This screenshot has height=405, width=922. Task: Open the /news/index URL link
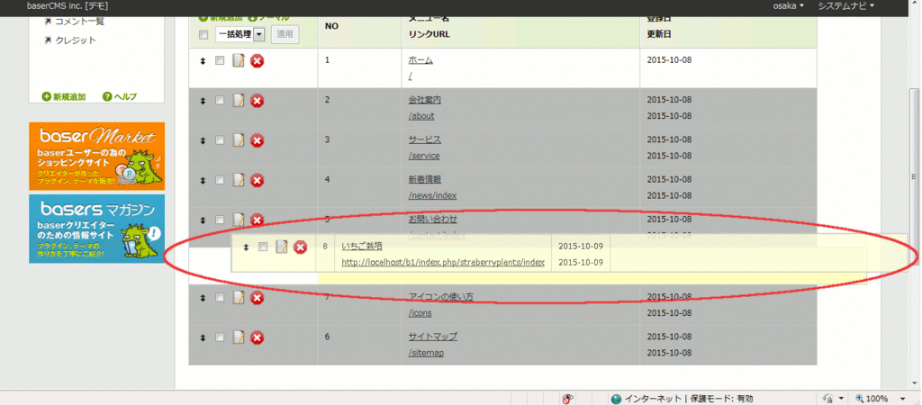pos(432,195)
